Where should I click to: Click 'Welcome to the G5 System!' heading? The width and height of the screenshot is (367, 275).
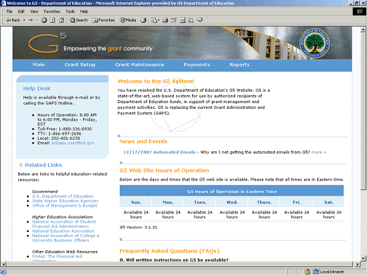coord(156,81)
